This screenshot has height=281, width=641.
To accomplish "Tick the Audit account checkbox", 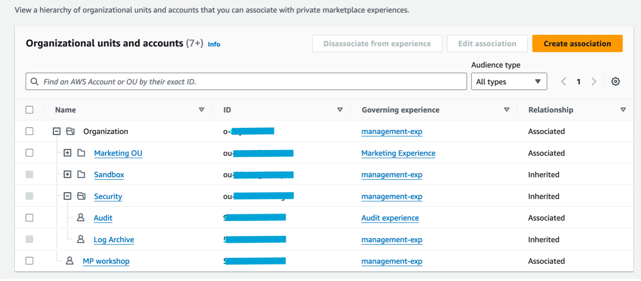I will pyautogui.click(x=30, y=218).
